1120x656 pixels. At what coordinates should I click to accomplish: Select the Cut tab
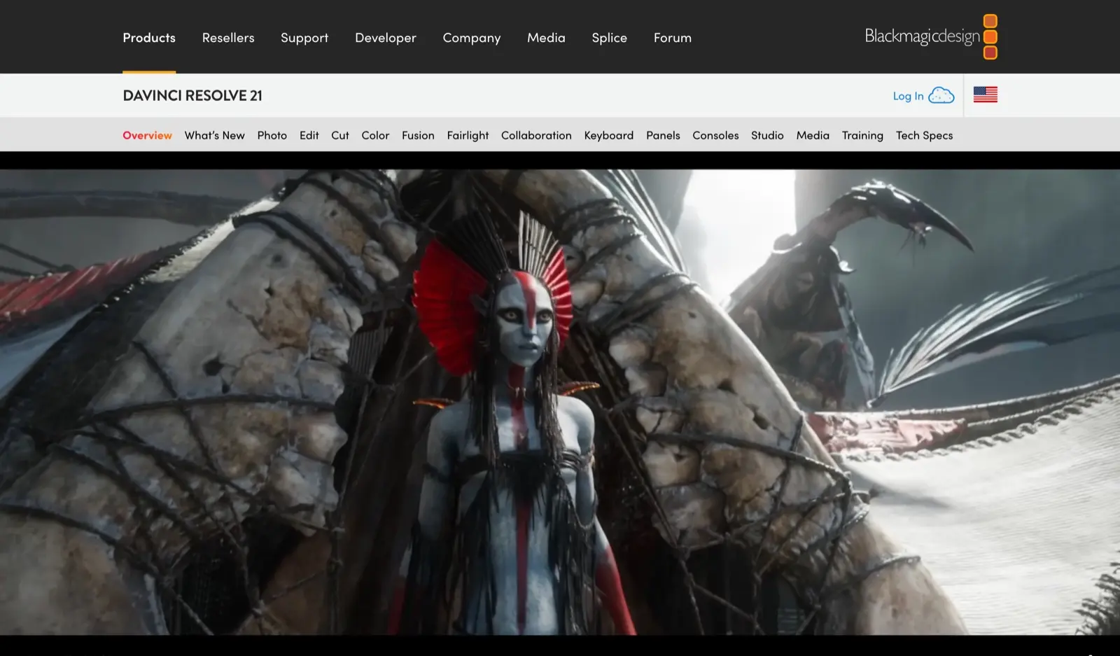pos(340,135)
